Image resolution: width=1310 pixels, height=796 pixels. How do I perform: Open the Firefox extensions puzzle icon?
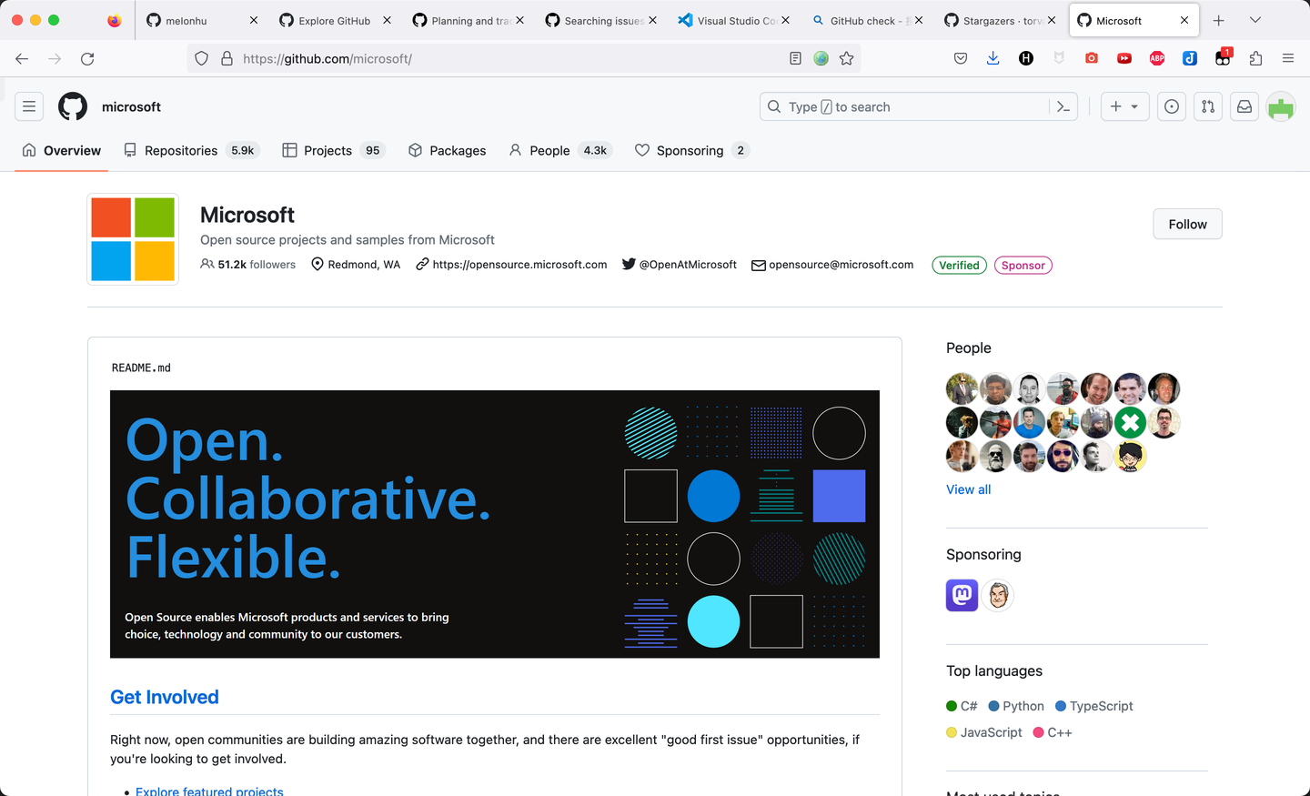tap(1255, 58)
